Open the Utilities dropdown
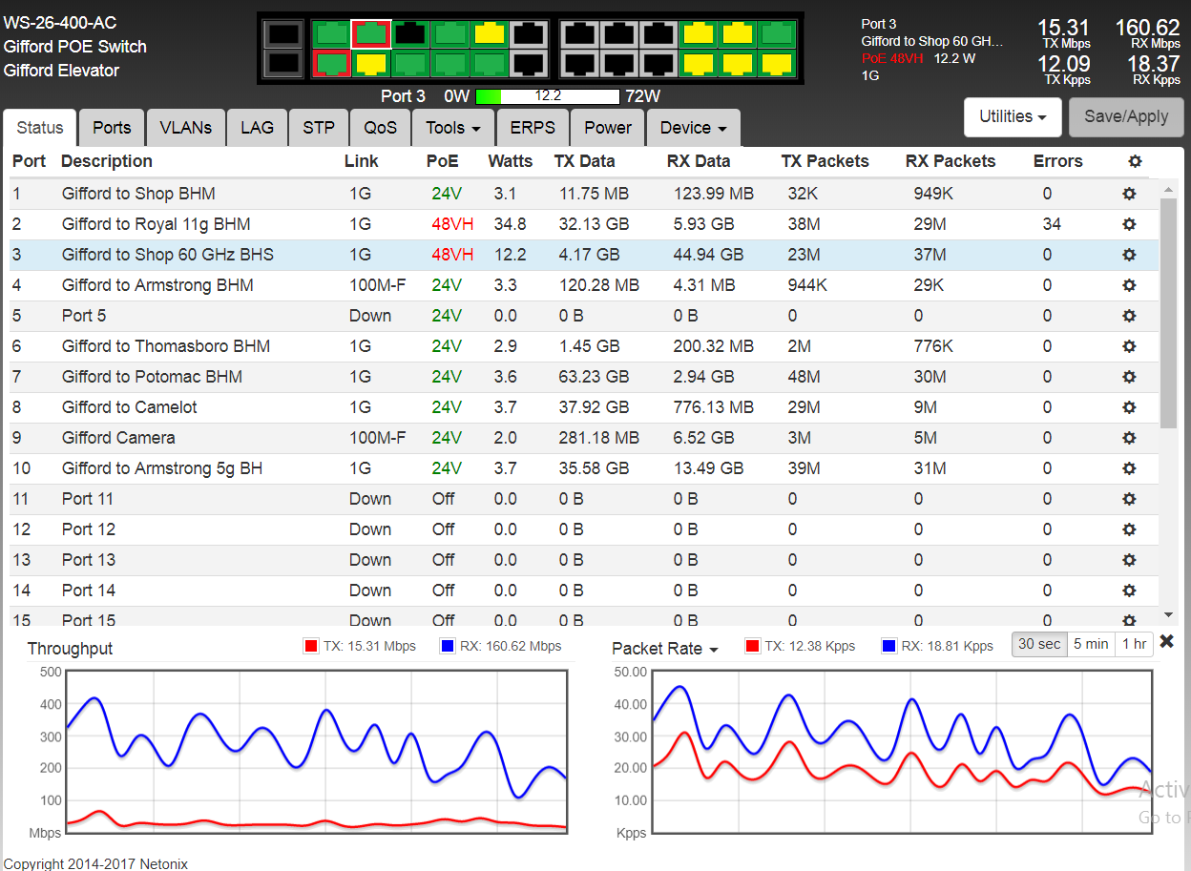Viewport: 1191px width, 871px height. 1013,116
